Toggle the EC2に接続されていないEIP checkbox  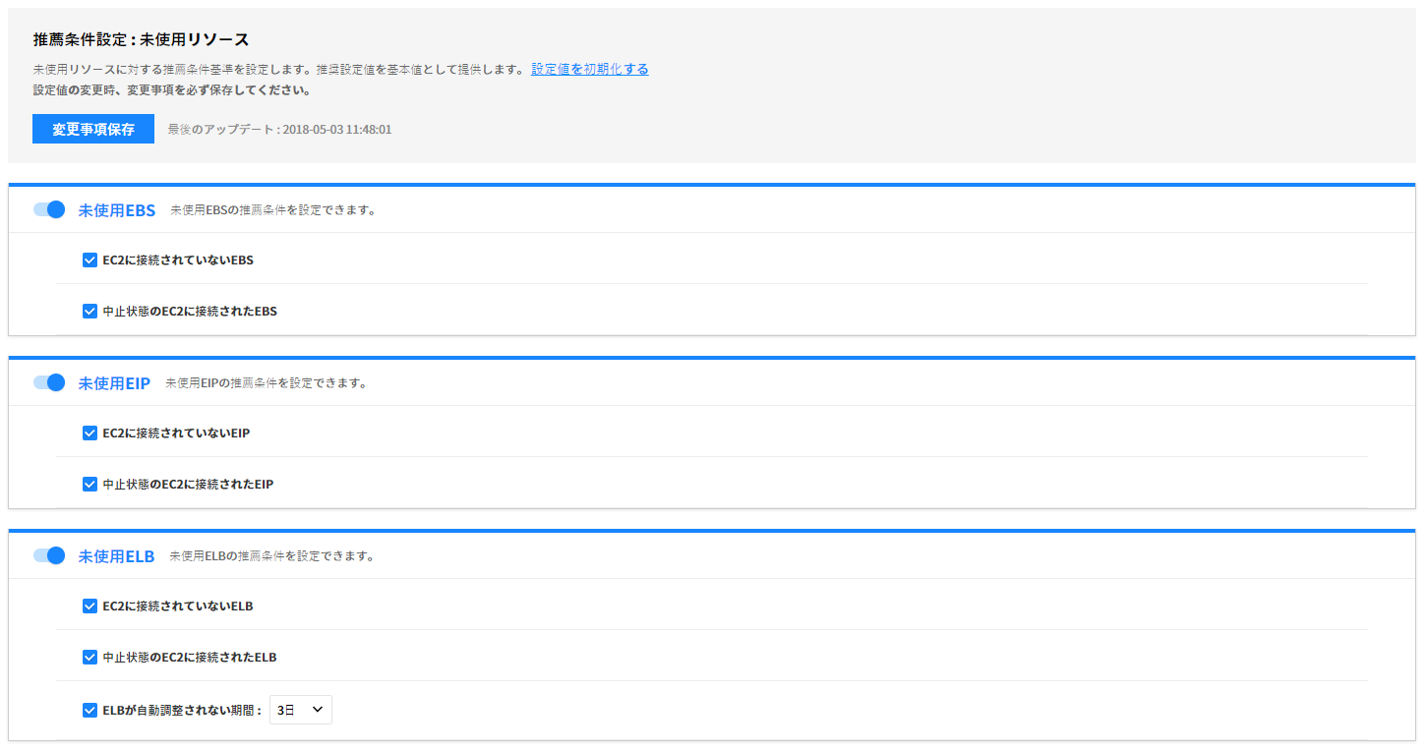point(89,433)
